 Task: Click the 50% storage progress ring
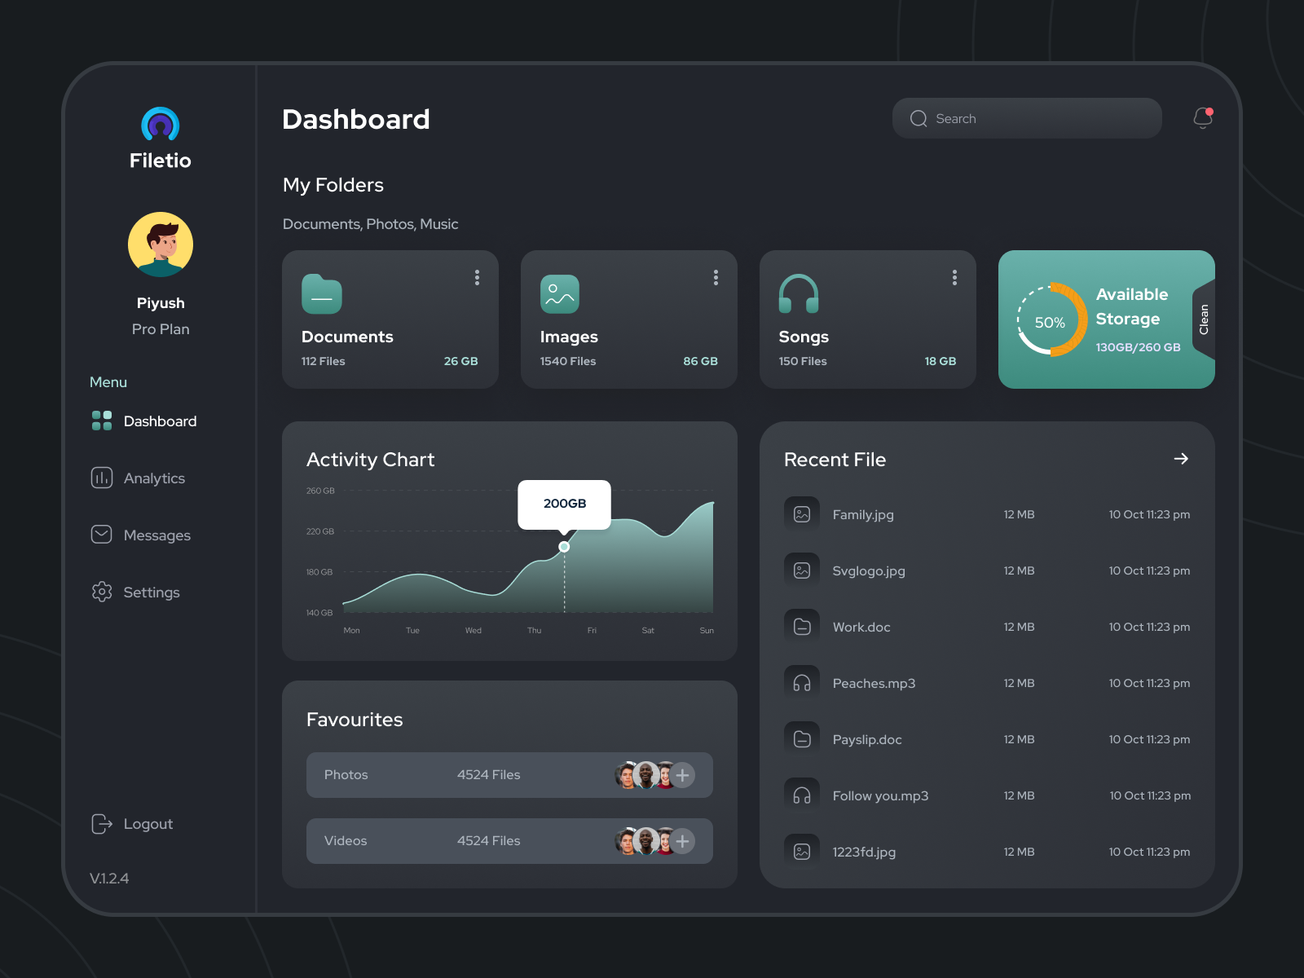coord(1052,319)
